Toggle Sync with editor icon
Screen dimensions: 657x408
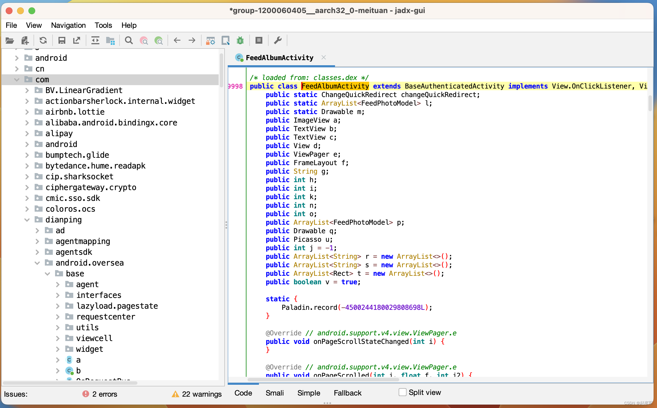[x=95, y=41]
